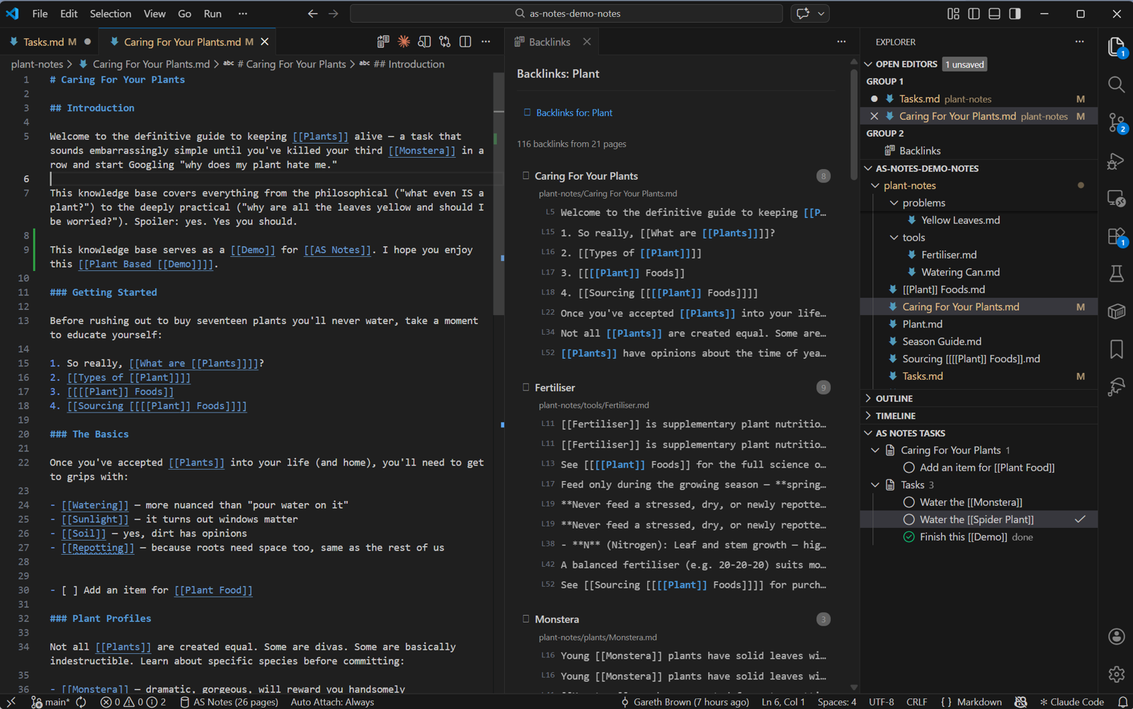Click the notifications bell in status bar
This screenshot has height=709, width=1133.
click(1122, 702)
